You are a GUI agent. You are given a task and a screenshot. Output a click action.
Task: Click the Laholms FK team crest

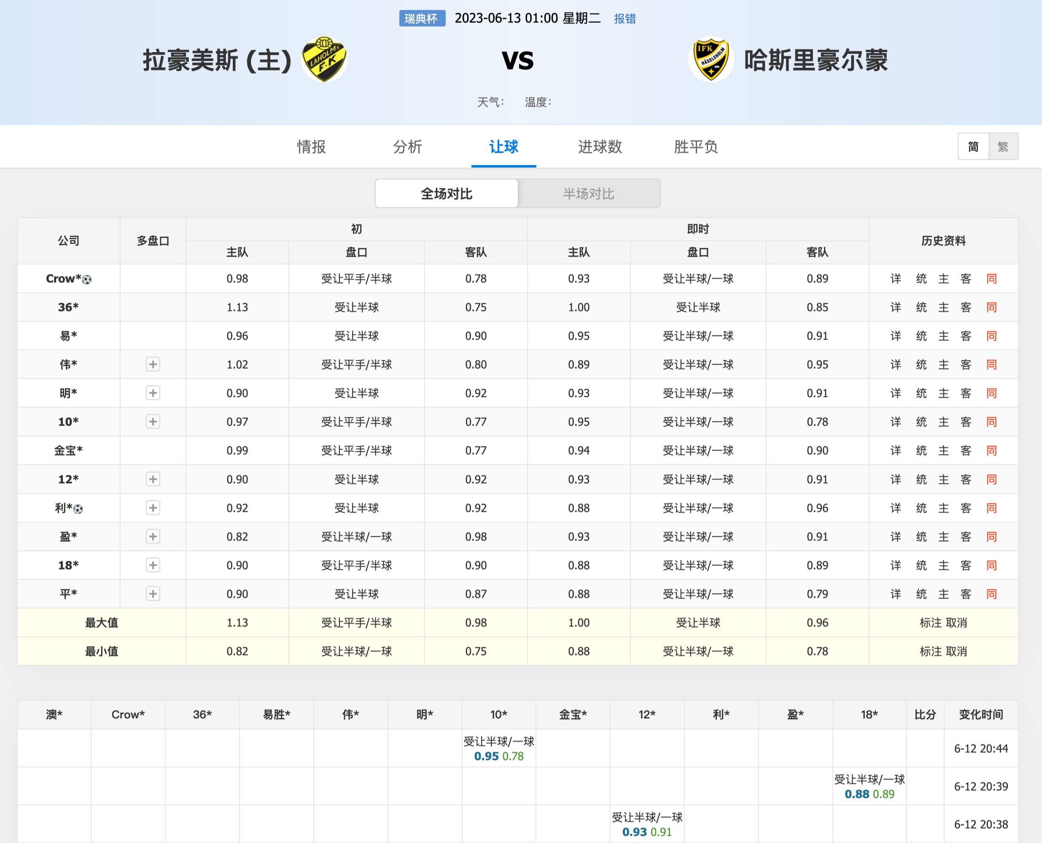(324, 59)
